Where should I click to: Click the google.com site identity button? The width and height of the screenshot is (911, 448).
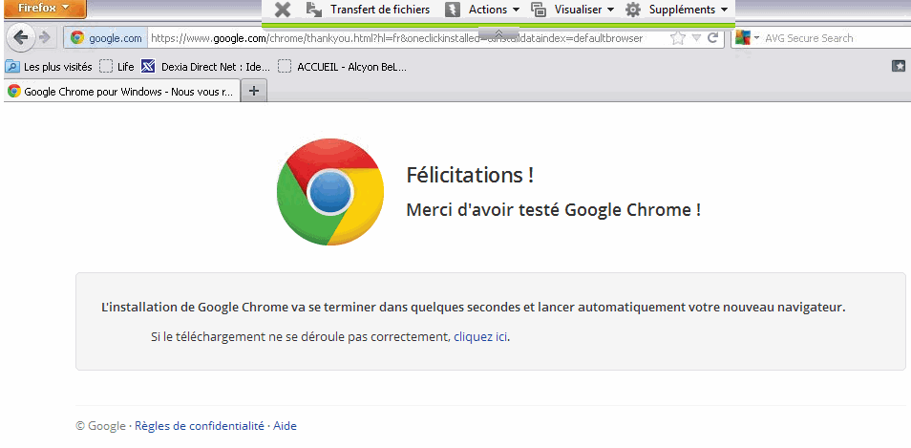(106, 38)
